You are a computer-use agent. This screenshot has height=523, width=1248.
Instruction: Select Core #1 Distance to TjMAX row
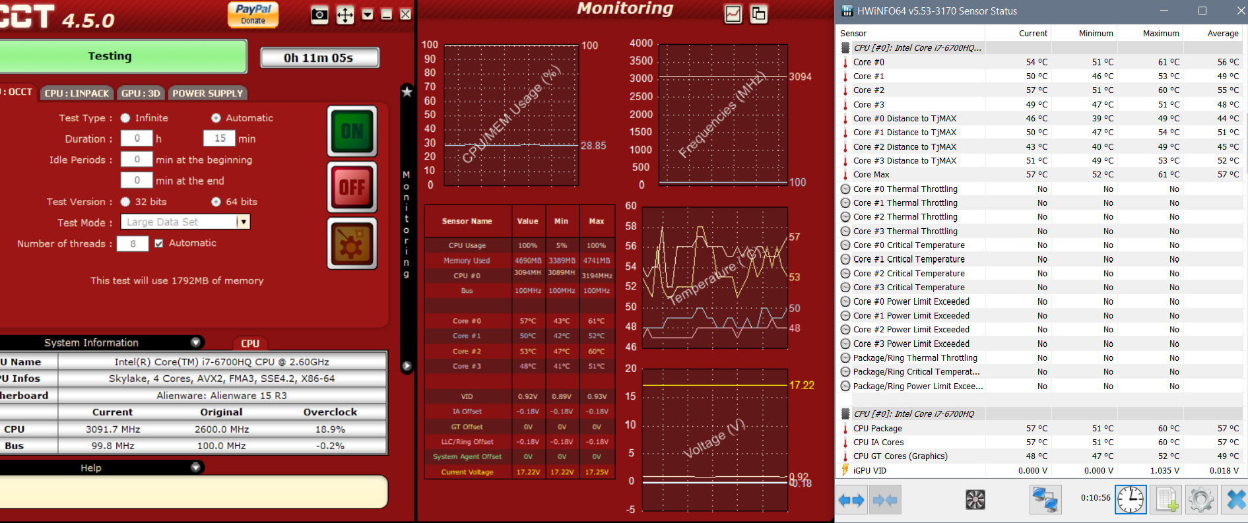tap(1041, 133)
